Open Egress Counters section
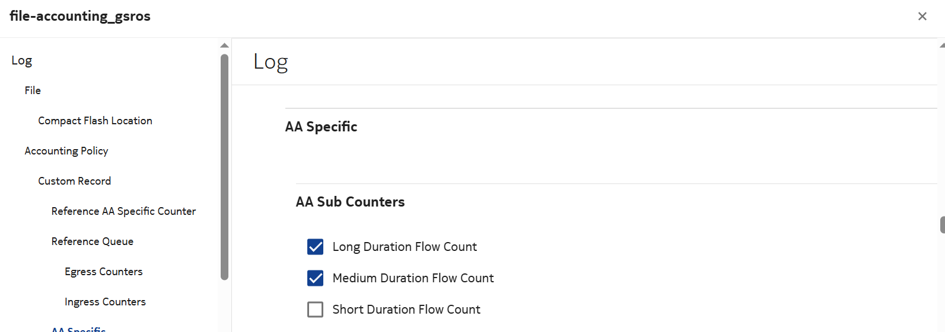The height and width of the screenshot is (332, 945). (104, 272)
